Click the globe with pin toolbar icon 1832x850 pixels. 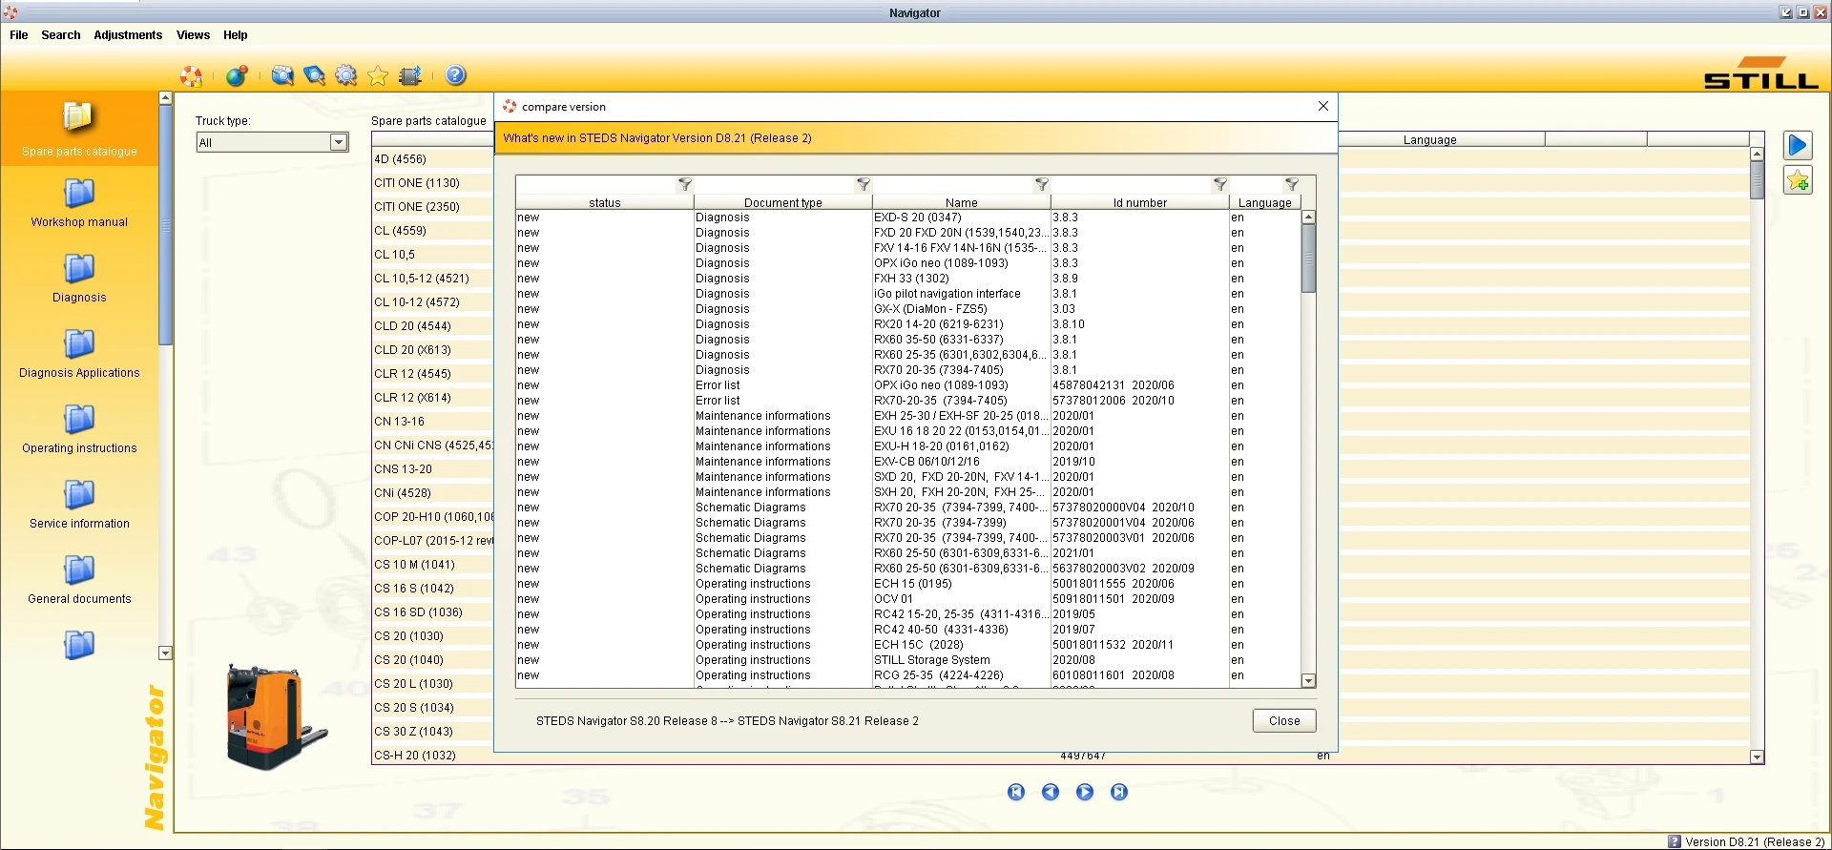(x=237, y=75)
